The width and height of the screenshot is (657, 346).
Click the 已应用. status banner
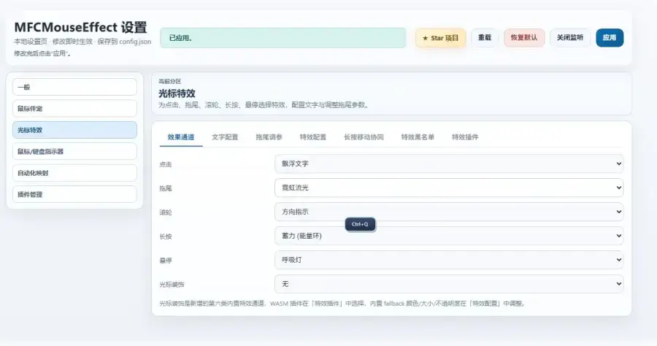tap(283, 38)
